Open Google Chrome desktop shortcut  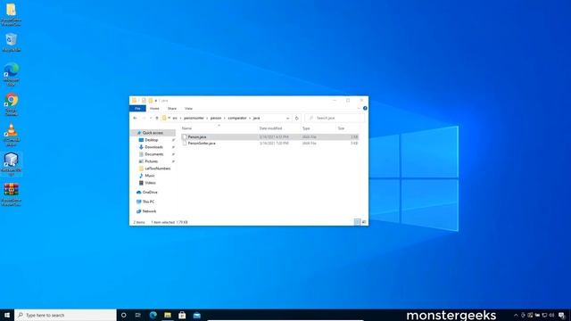click(x=12, y=104)
